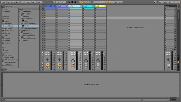
Task: Expand the Glue Compressor item
Action: [21, 24]
